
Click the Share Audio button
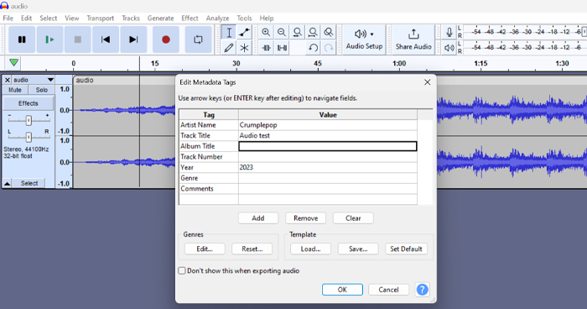click(x=413, y=39)
